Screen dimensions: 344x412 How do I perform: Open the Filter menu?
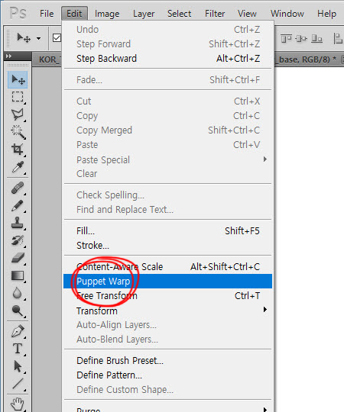[215, 14]
